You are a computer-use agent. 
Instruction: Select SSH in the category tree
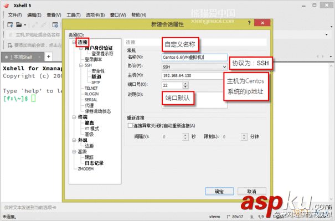88,65
